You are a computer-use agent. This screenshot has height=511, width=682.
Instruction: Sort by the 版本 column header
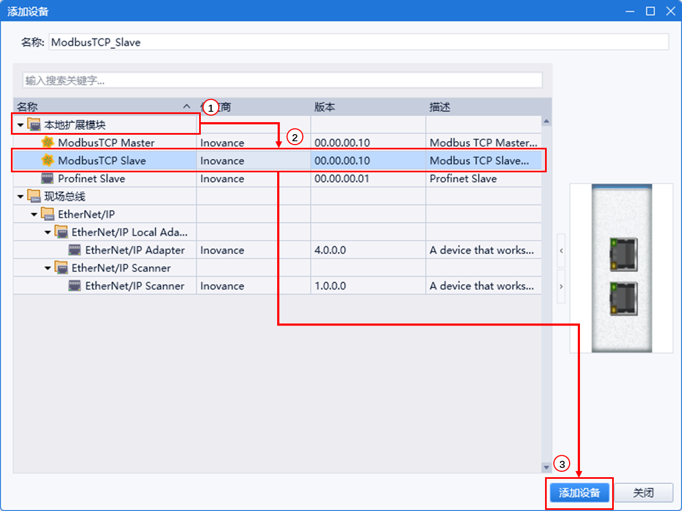(368, 107)
